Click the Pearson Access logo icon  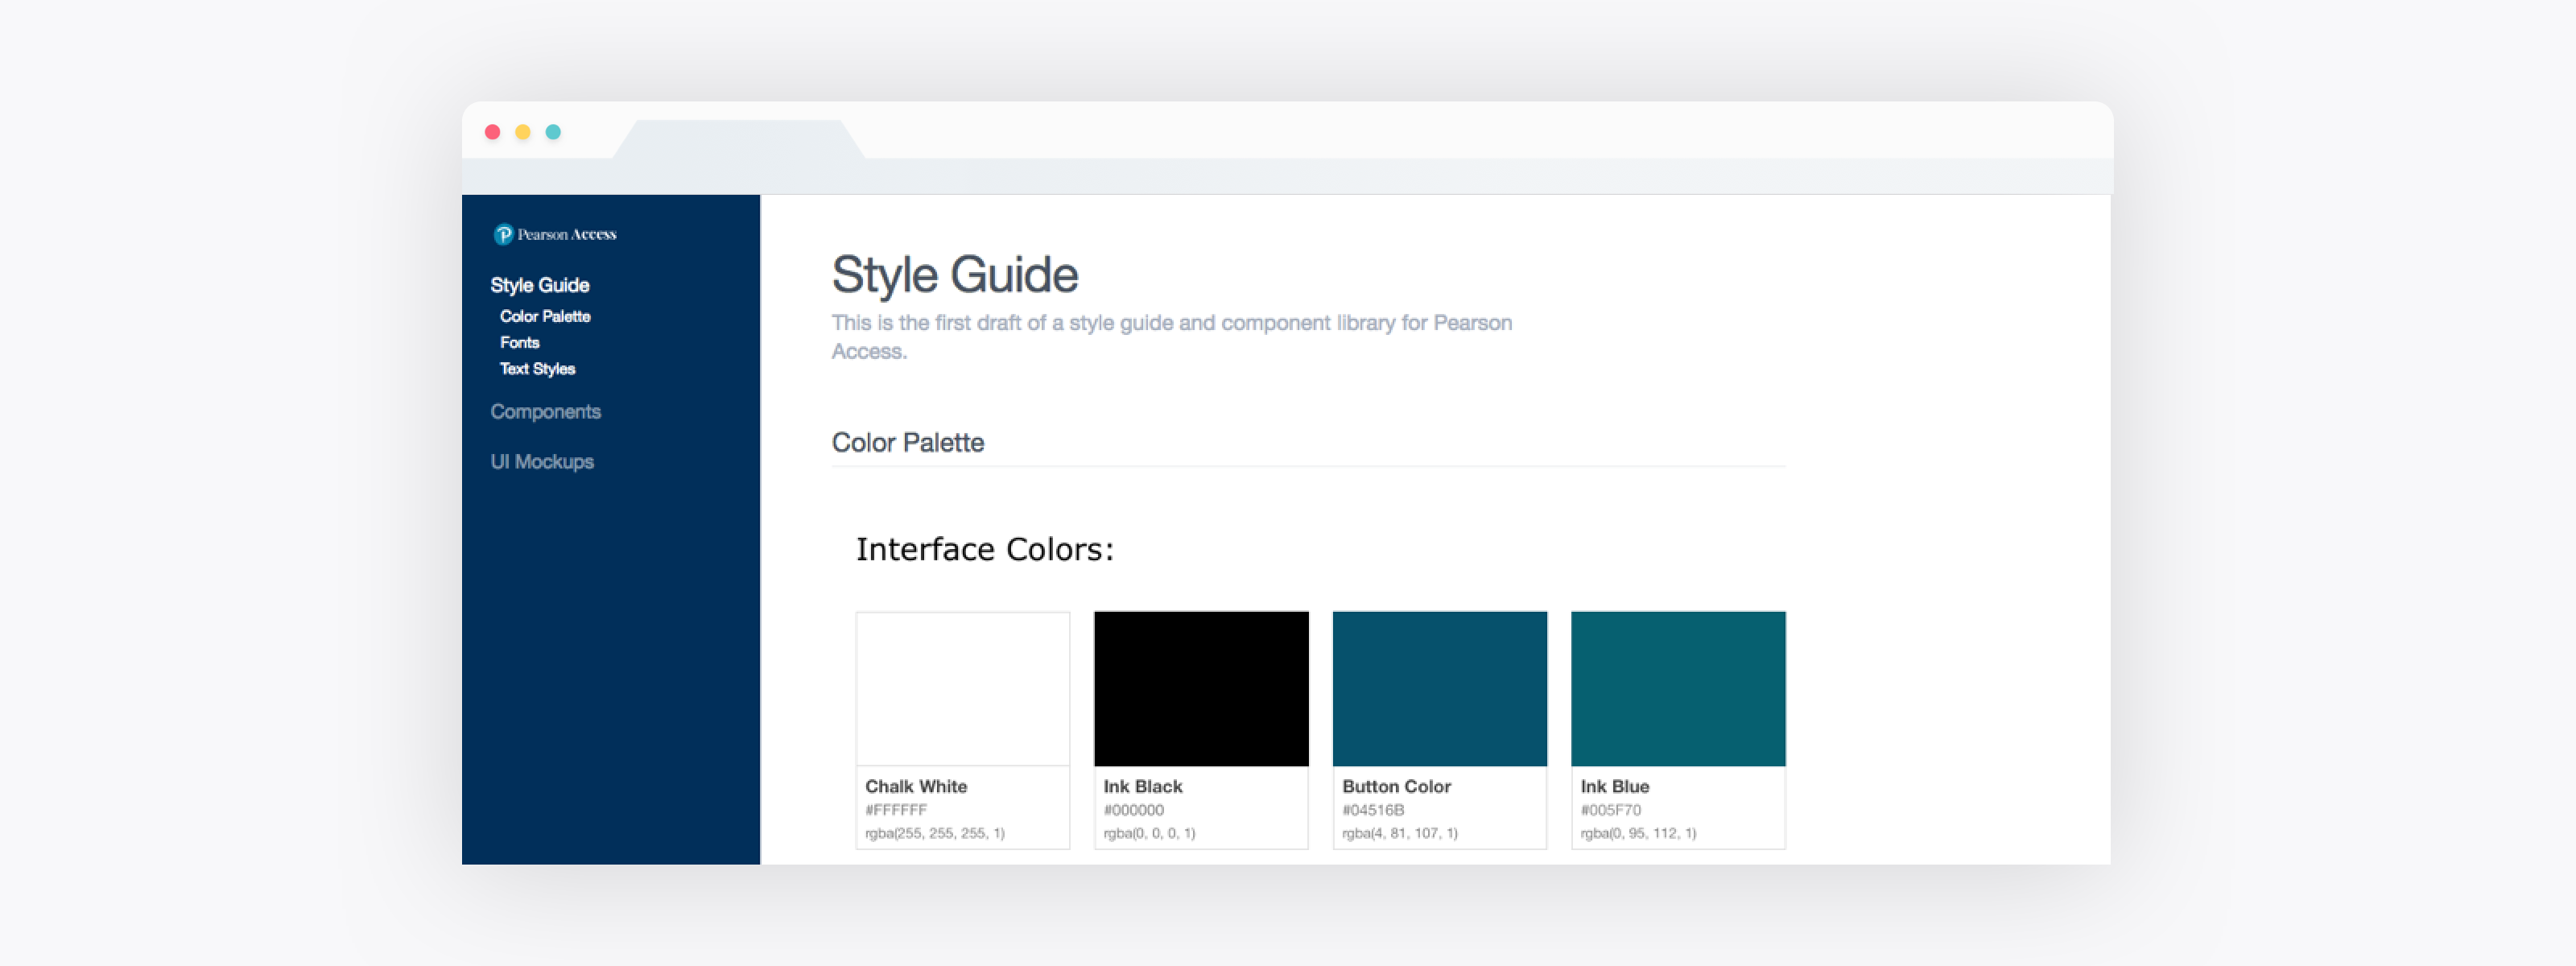click(505, 233)
